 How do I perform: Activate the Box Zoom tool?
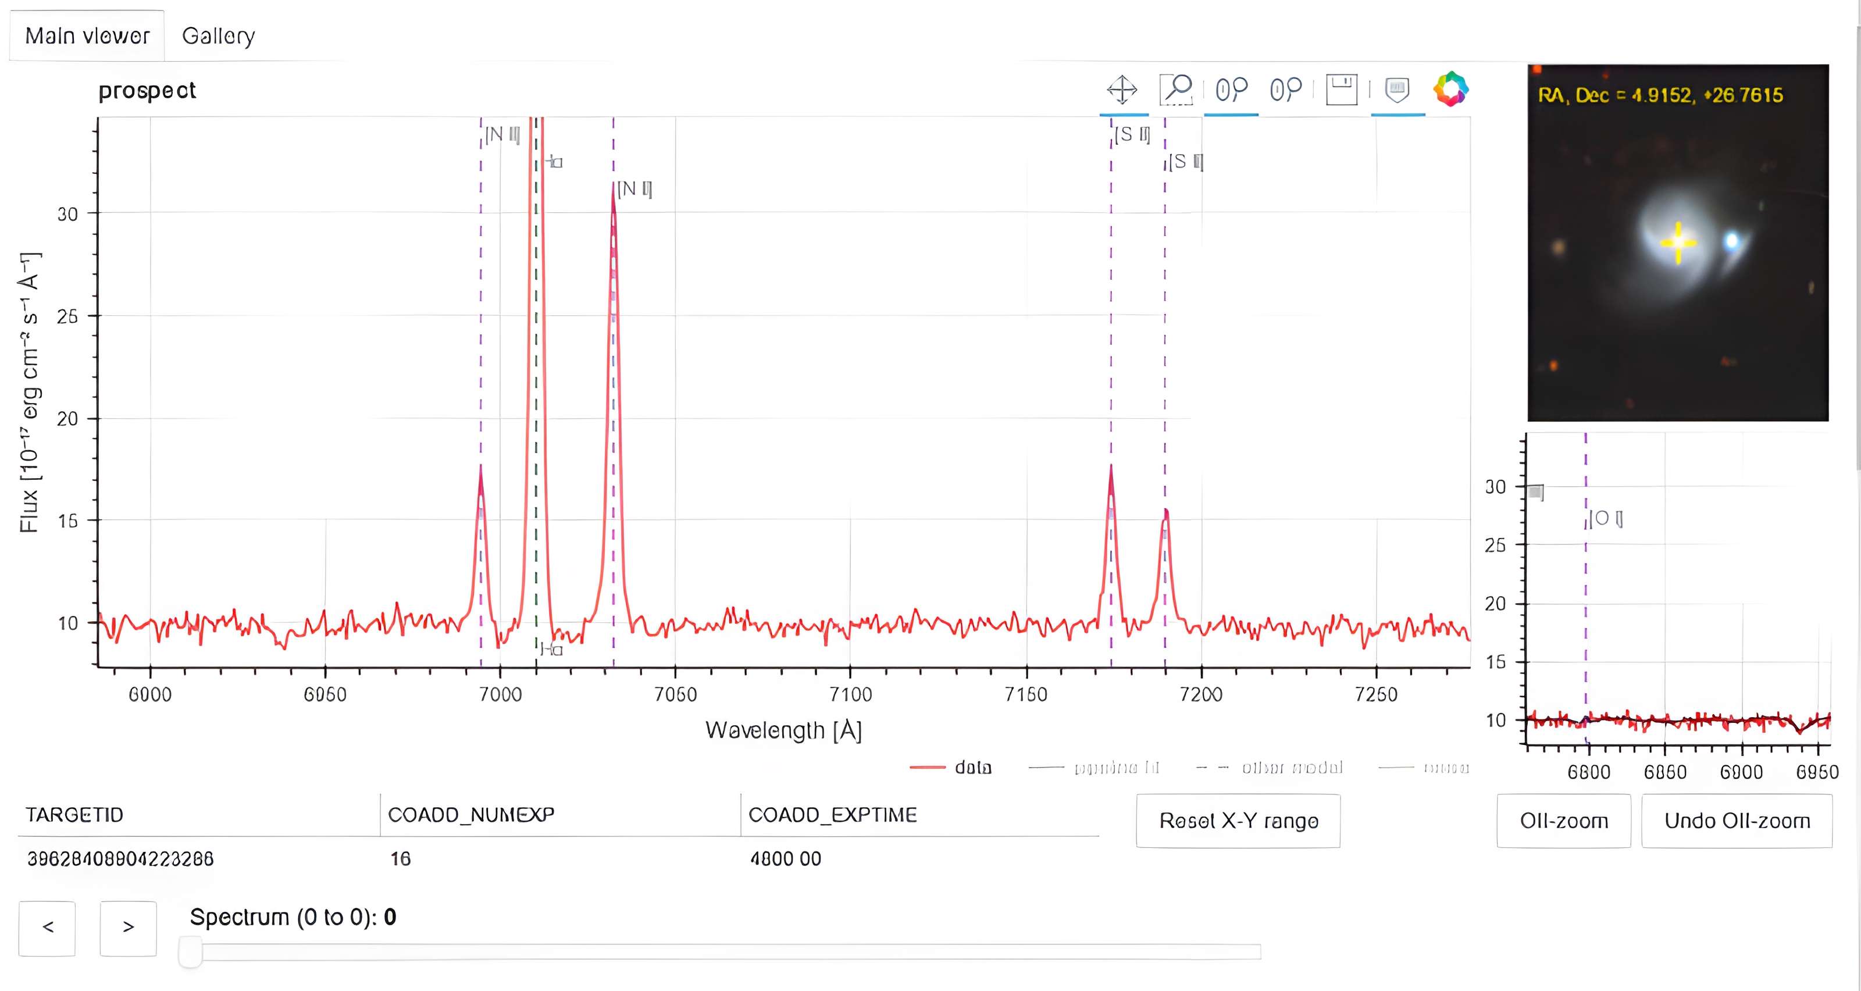pyautogui.click(x=1176, y=90)
